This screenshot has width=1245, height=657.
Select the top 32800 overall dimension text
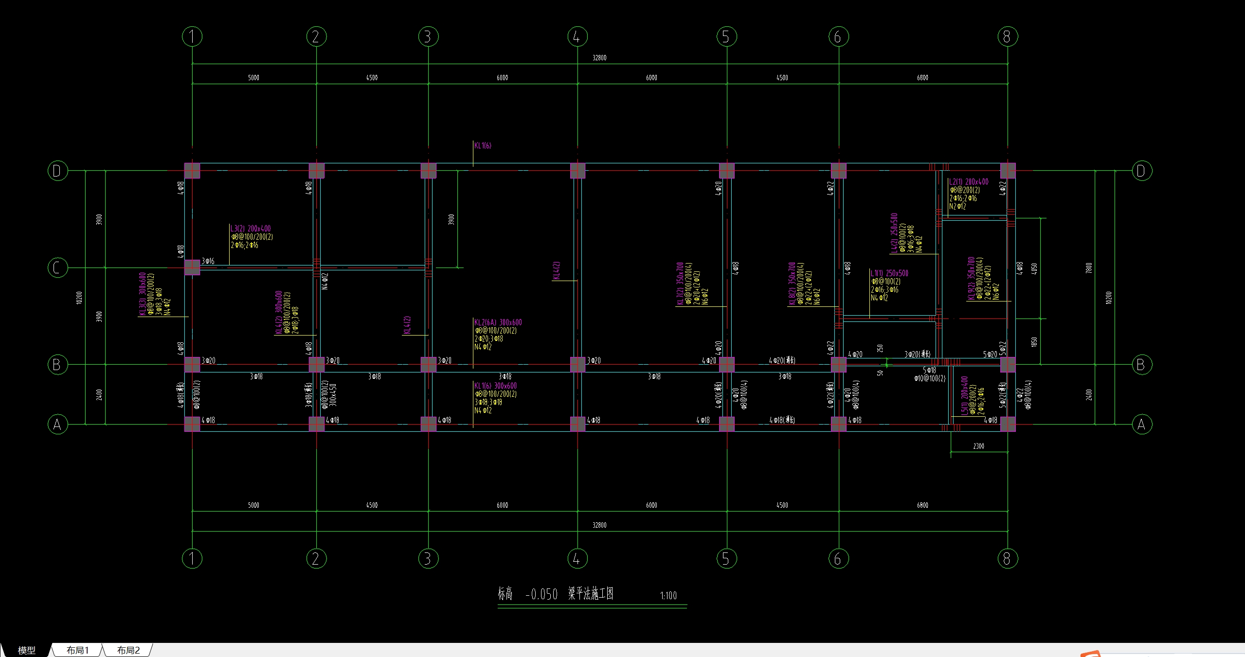599,58
